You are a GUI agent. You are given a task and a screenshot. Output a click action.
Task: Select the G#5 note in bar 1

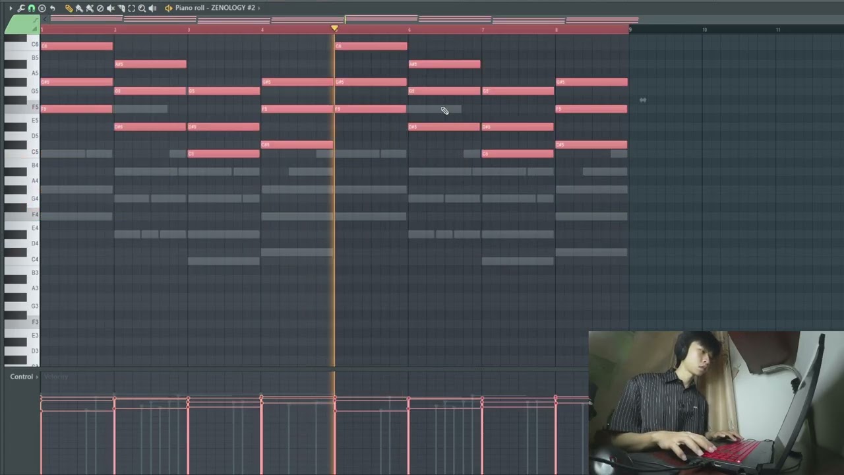pos(76,82)
